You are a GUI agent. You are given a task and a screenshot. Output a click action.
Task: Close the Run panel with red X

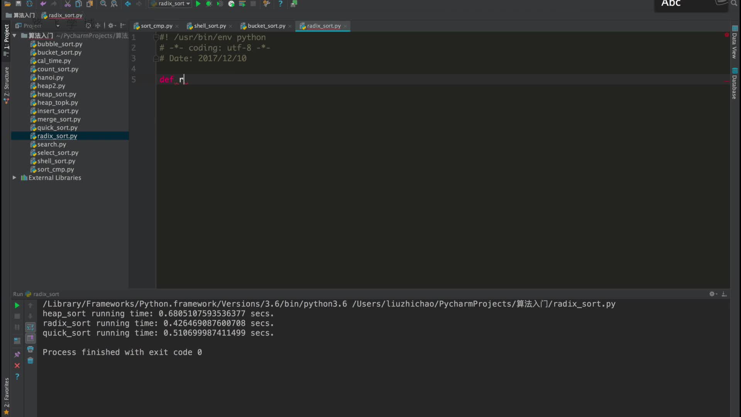pyautogui.click(x=17, y=366)
